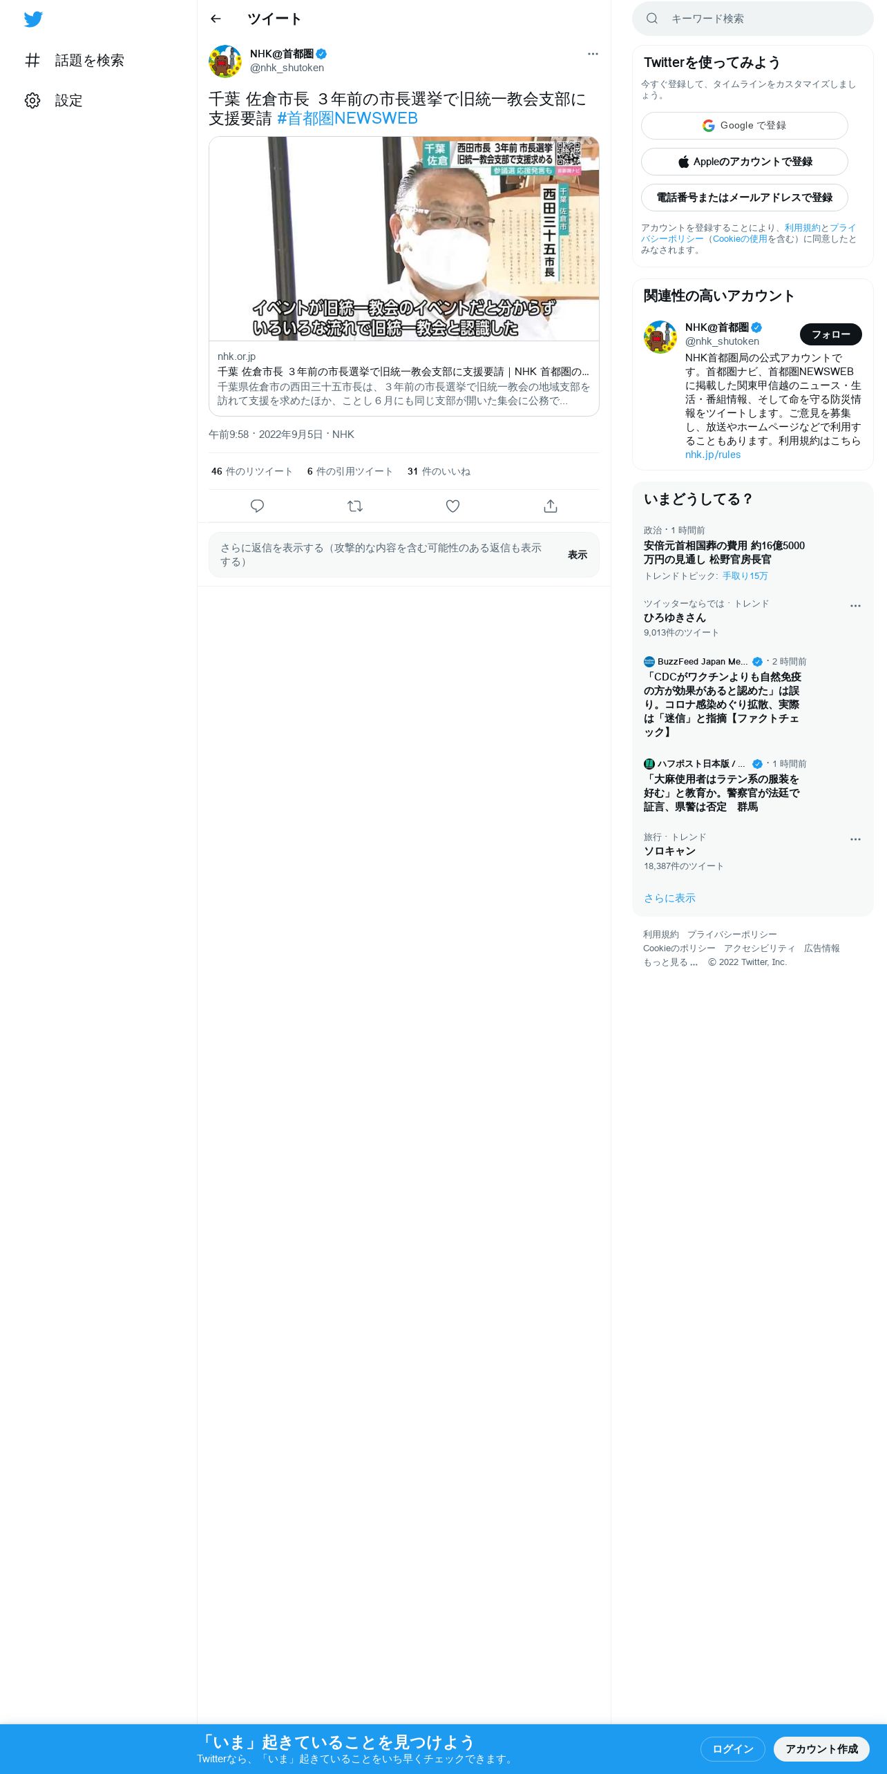Click NHK@首都圏 avatar on the tweet
The height and width of the screenshot is (1774, 887).
225,61
